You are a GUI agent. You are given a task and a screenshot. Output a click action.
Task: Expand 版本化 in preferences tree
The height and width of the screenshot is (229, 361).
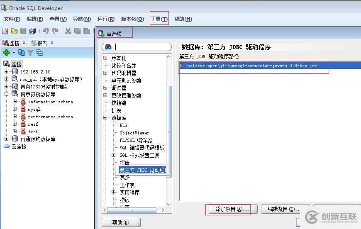105,58
